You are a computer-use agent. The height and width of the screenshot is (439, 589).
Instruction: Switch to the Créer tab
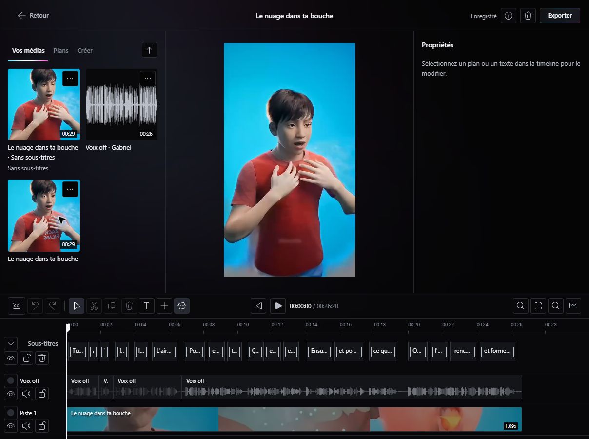tap(85, 50)
